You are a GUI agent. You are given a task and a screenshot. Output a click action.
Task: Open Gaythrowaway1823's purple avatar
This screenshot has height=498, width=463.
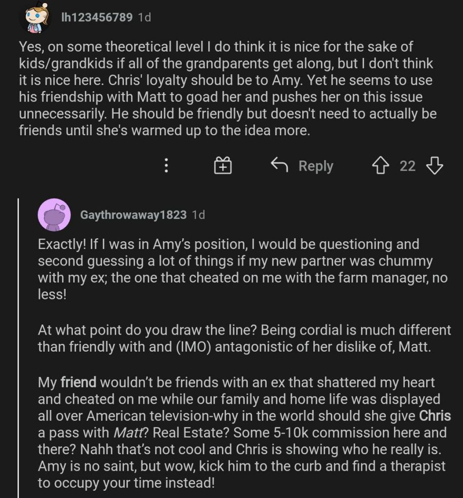pos(54,214)
